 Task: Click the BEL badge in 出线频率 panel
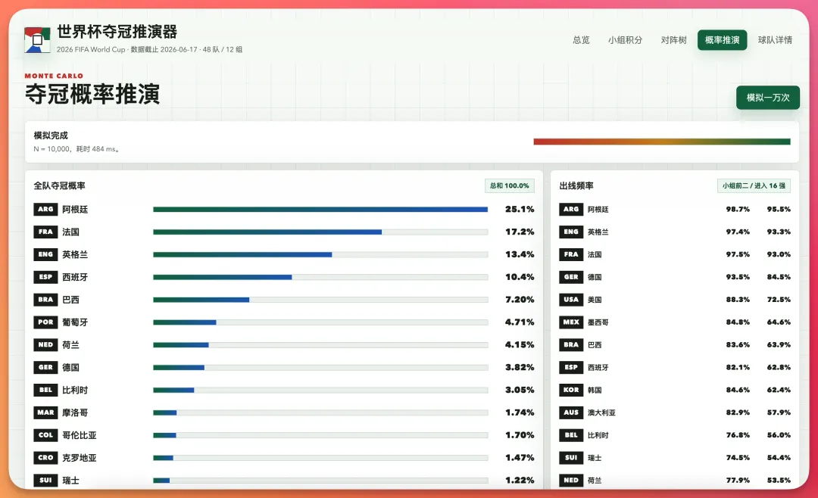[x=571, y=435]
